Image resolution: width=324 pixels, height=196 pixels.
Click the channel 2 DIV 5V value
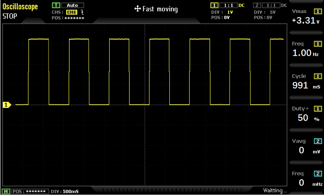[x=273, y=12]
